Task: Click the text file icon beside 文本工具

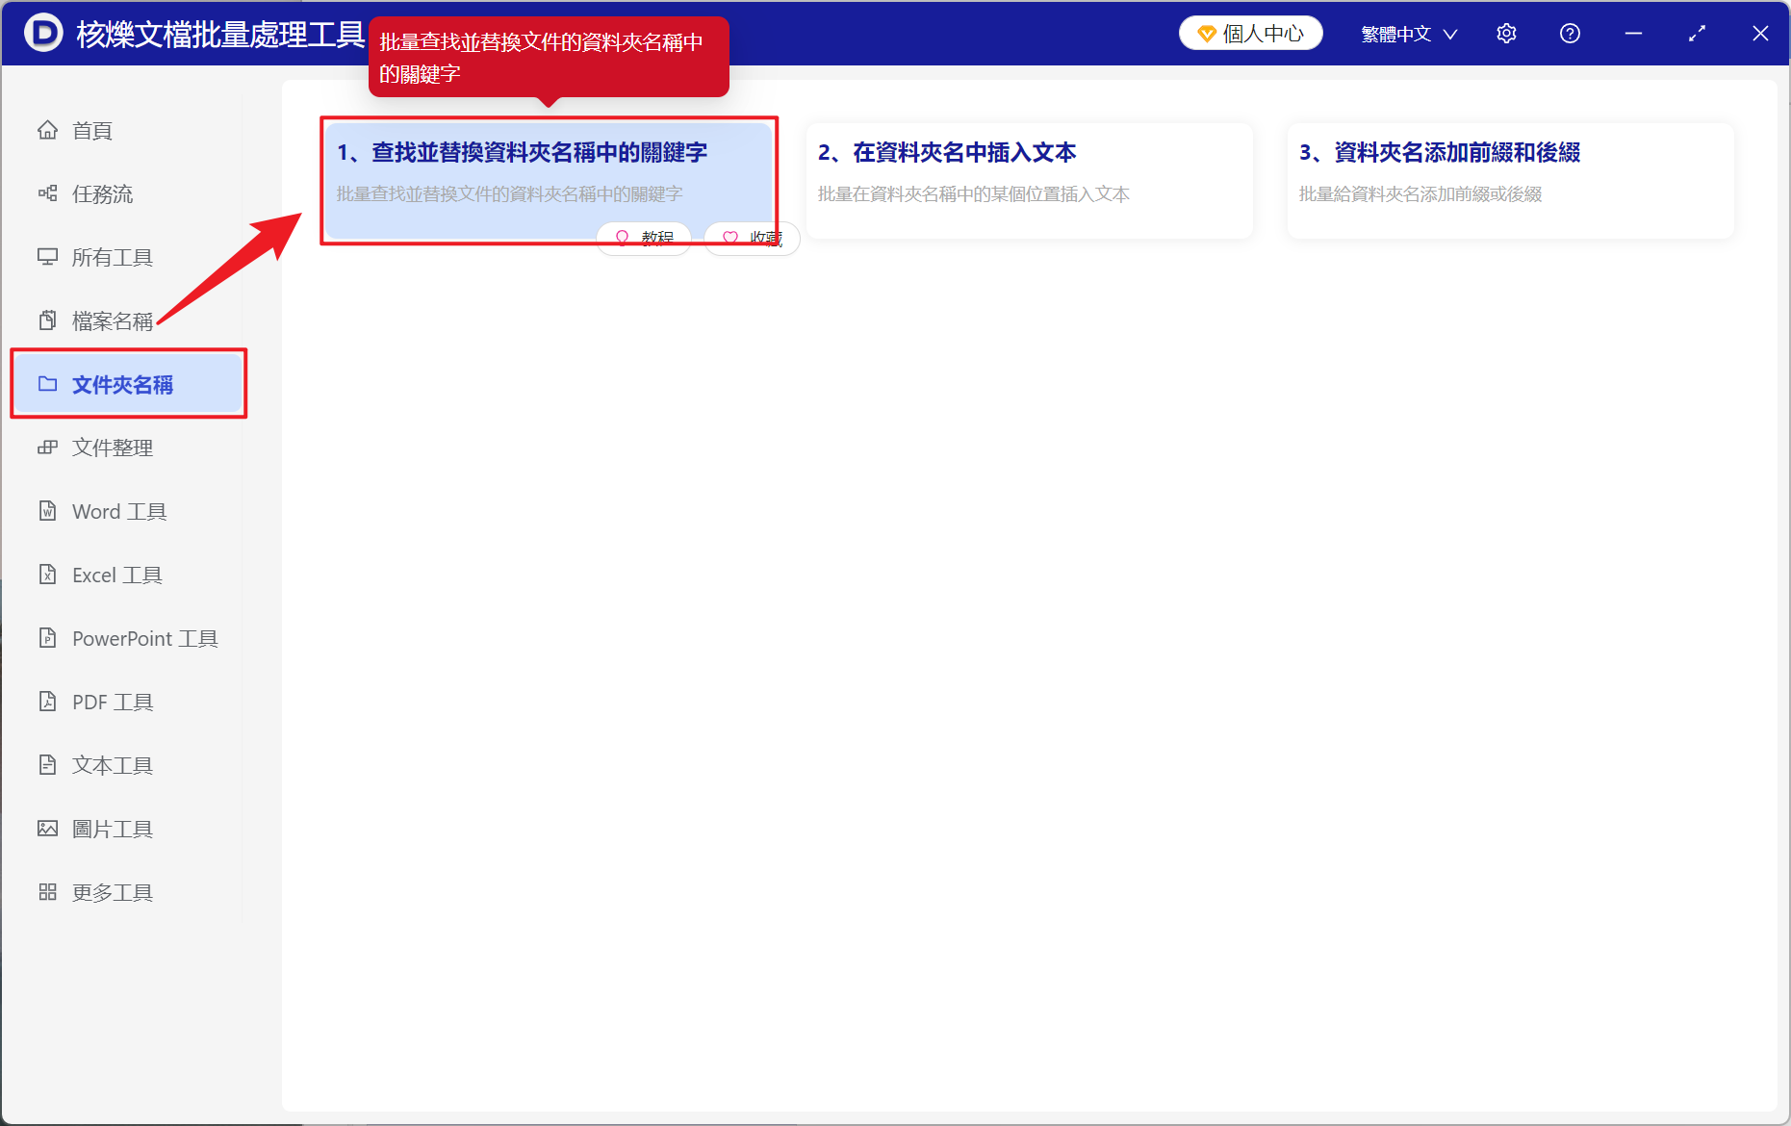Action: (47, 765)
